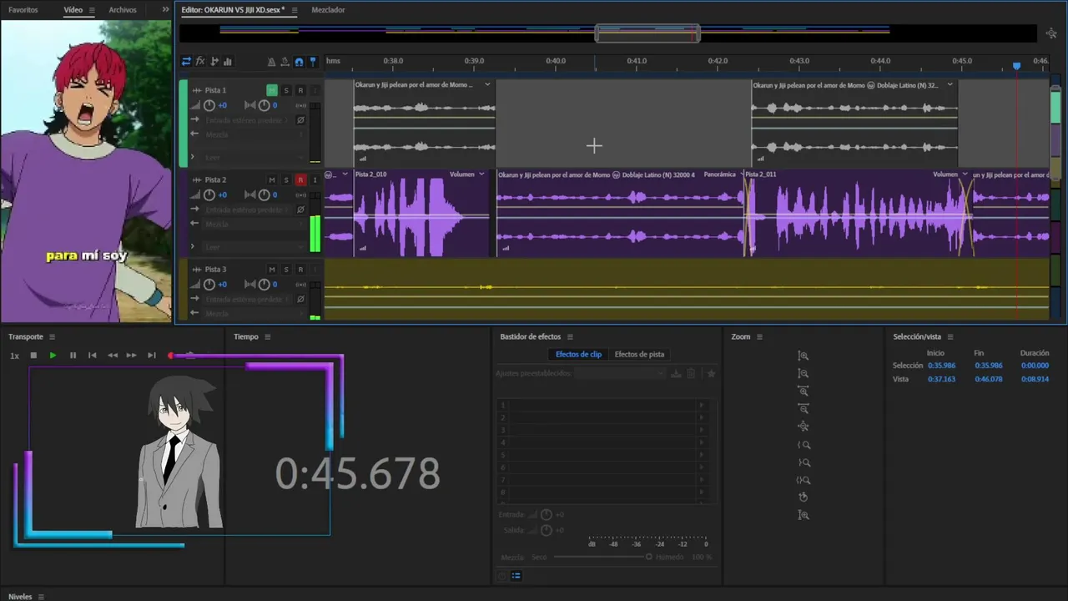The width and height of the screenshot is (1068, 601).
Task: Open Zoom panel menu
Action: 759,337
